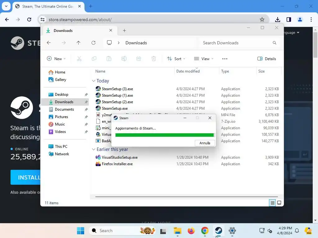Select the Downloads tab in Explorer
The image size is (318, 238).
point(79,31)
